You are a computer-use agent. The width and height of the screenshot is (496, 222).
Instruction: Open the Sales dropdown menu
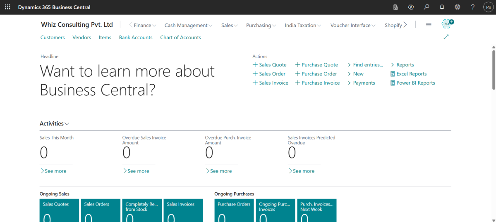tap(229, 25)
